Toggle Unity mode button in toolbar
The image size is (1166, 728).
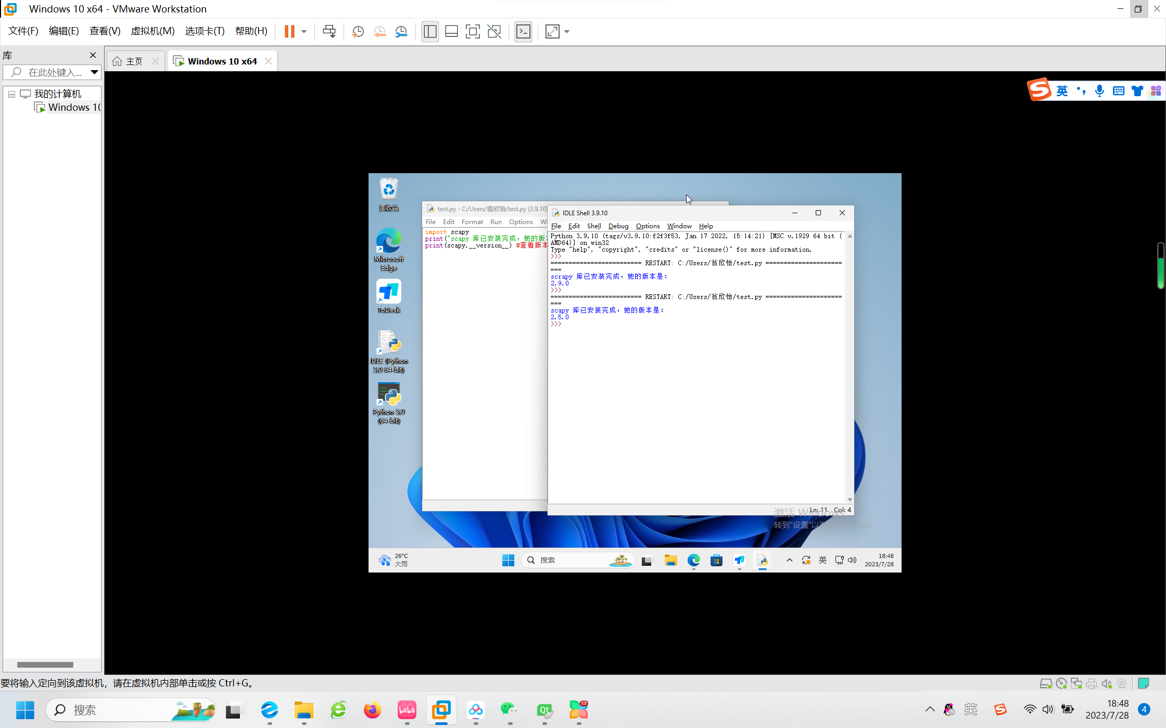(x=494, y=32)
